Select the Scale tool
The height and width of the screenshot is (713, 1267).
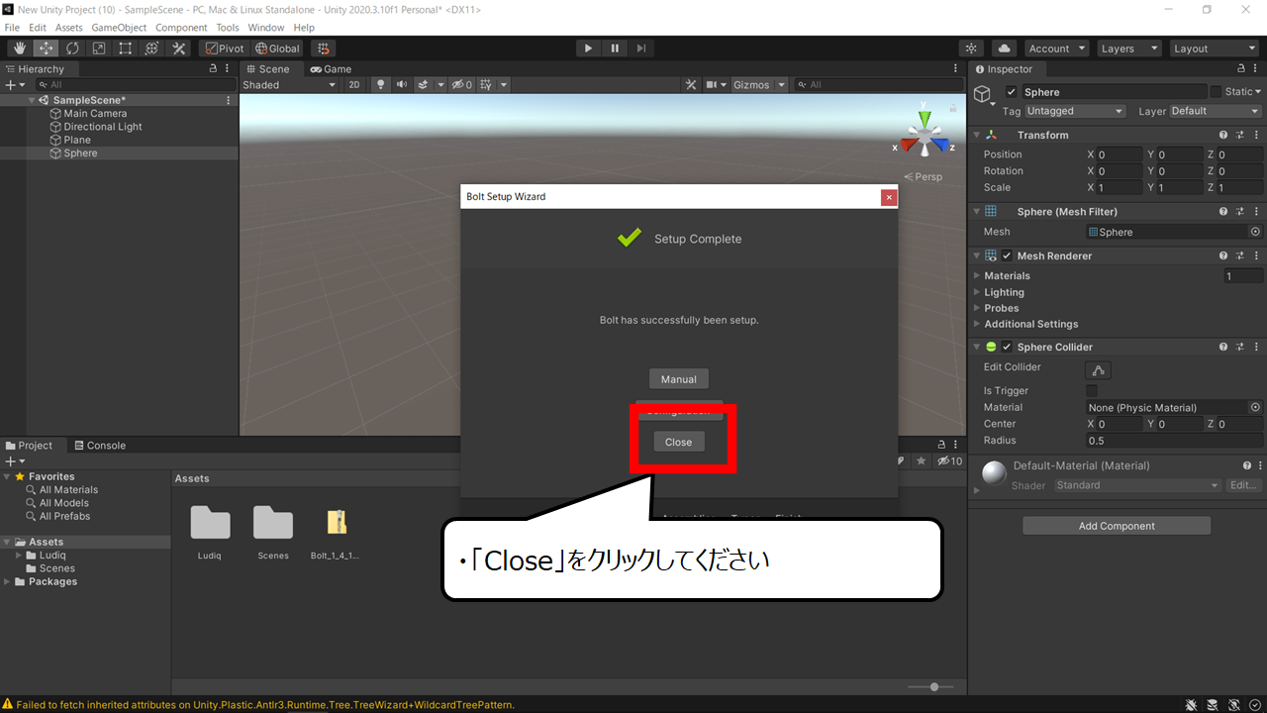99,49
